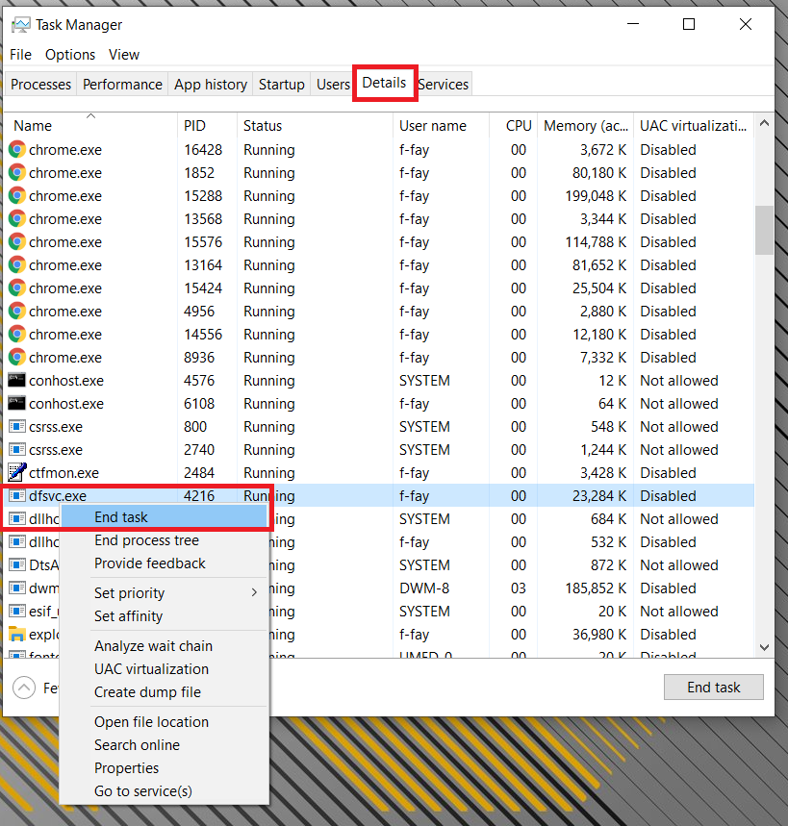Click the scrollbar down arrow
Screen dimensions: 788x826
(764, 647)
